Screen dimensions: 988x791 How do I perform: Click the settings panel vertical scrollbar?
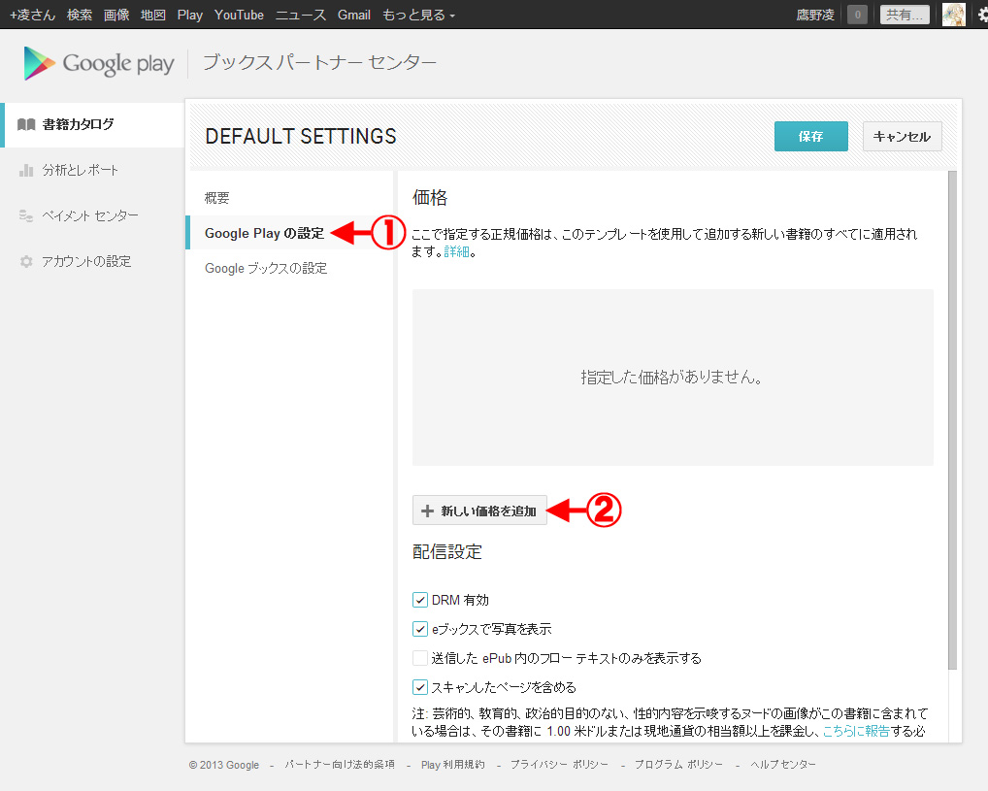(x=952, y=420)
